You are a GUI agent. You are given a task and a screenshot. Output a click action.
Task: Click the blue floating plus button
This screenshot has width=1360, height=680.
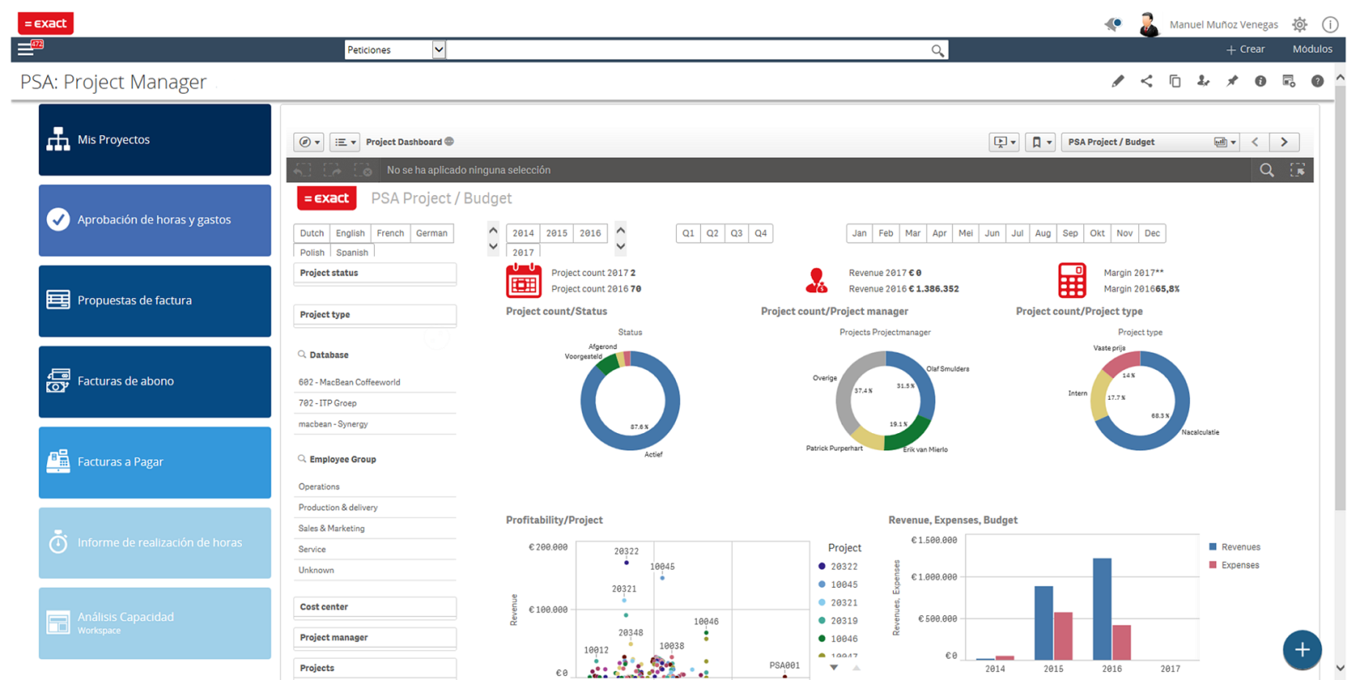click(x=1302, y=649)
